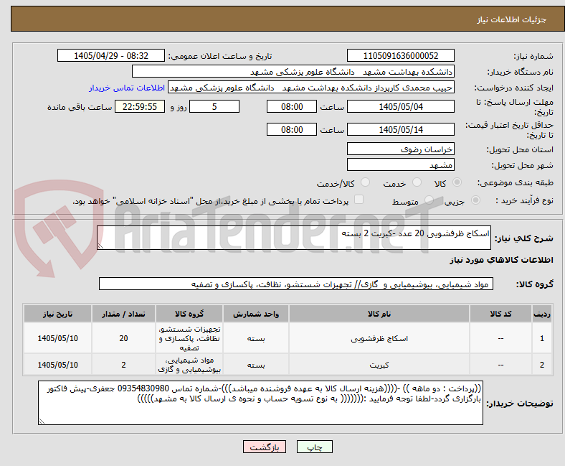The image size is (565, 466).
Task: Select the خدمت radio button
Action: [x=417, y=182]
